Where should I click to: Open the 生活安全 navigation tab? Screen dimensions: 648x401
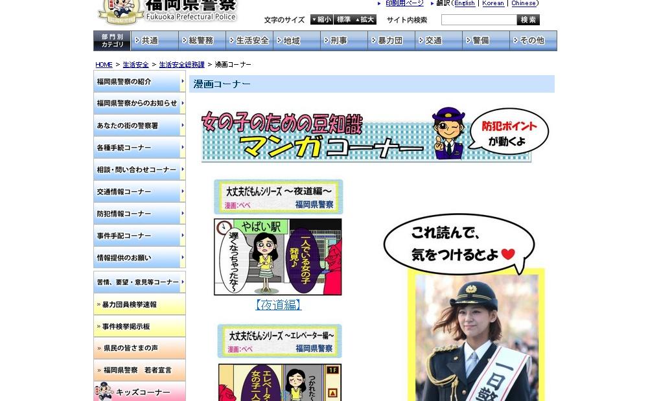[x=249, y=41]
